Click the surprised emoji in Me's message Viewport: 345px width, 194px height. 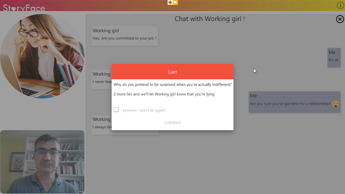(336, 104)
